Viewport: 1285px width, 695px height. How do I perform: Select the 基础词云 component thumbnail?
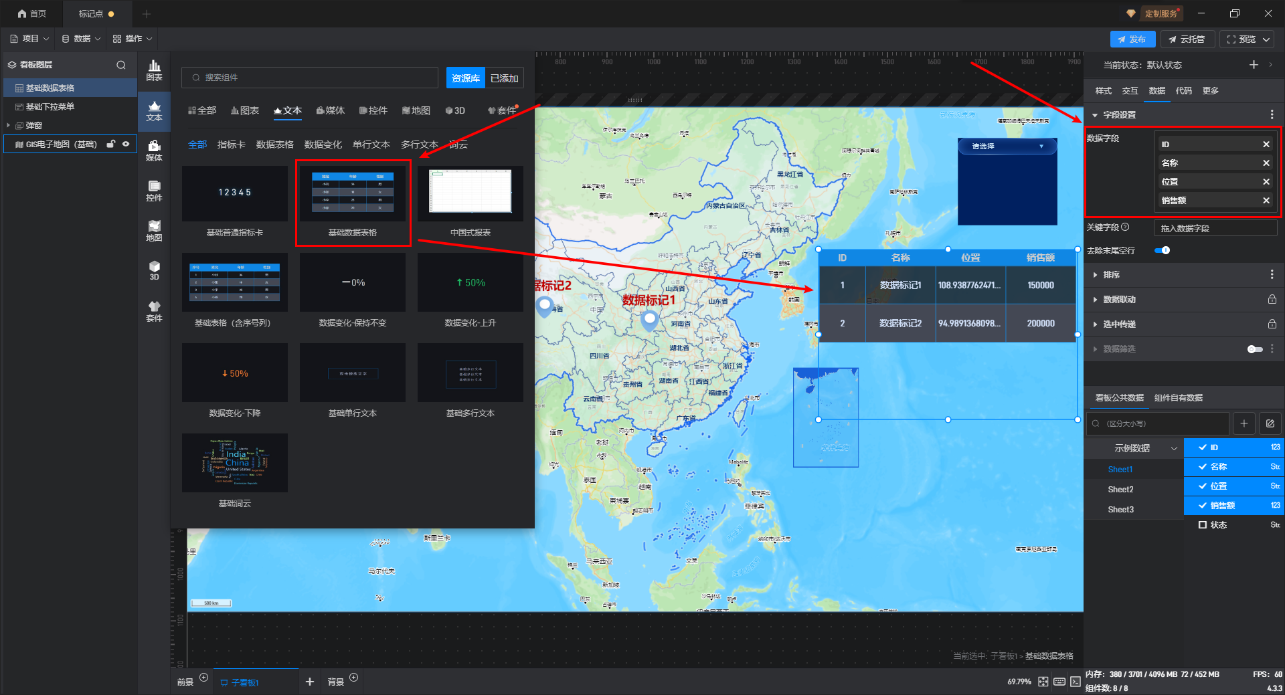(x=234, y=463)
